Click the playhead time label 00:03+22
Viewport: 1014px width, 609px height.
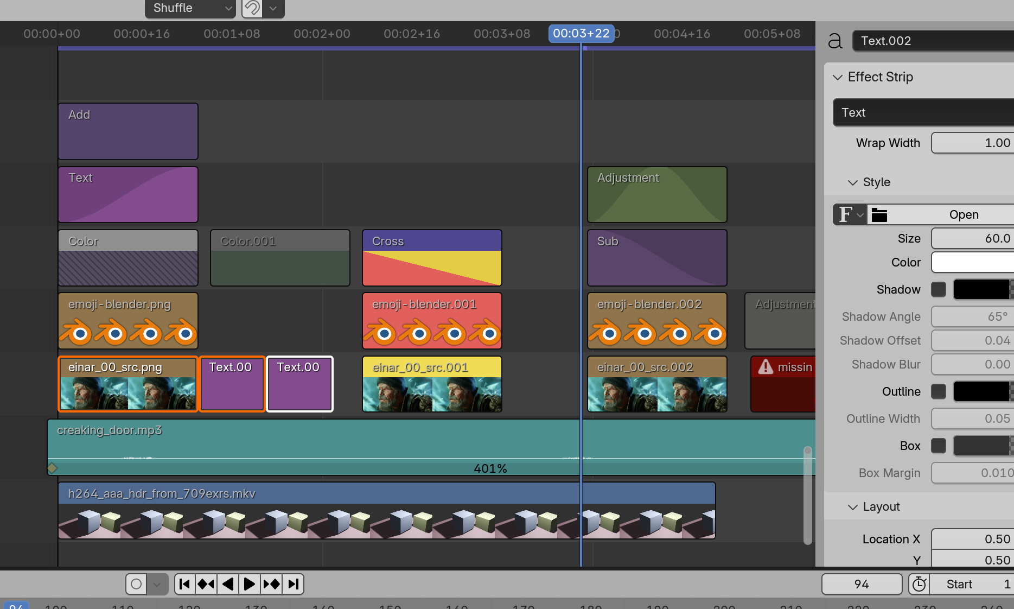(581, 33)
